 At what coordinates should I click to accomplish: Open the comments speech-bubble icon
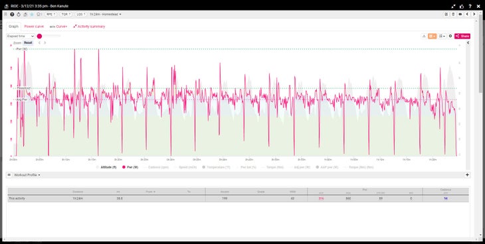pyautogui.click(x=39, y=14)
